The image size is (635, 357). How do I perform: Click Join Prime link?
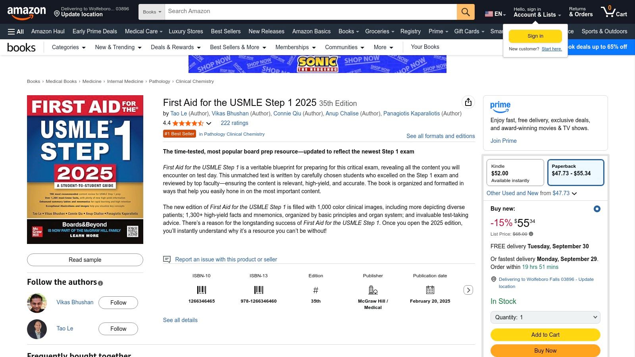coord(504,141)
